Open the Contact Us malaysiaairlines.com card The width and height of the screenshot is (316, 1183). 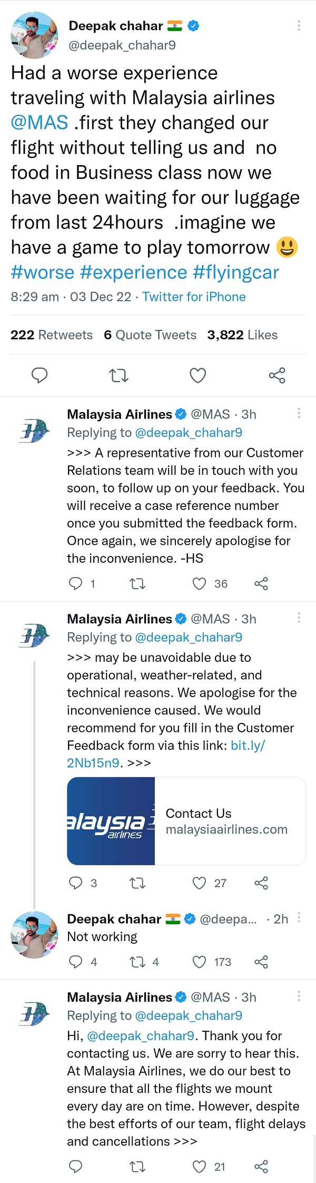coord(186,821)
